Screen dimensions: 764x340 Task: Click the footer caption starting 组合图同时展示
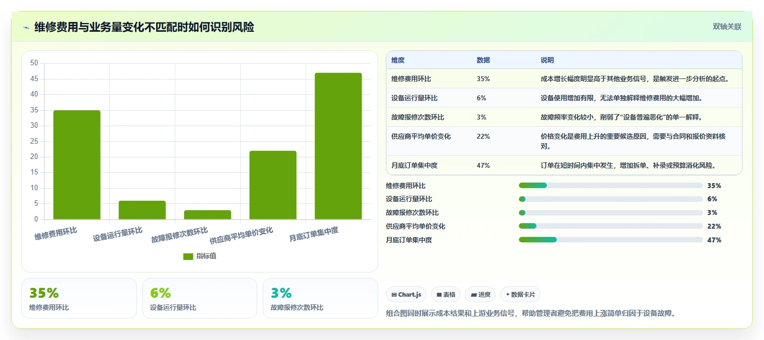531,314
